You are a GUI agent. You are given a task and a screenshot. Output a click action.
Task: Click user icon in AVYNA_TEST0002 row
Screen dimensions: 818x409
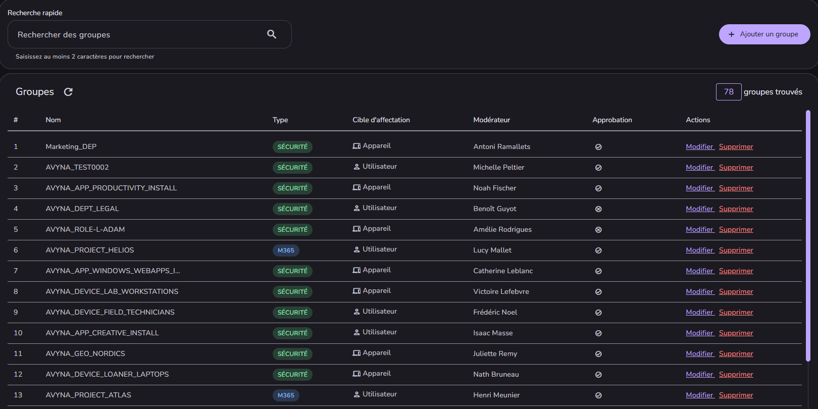click(x=356, y=167)
